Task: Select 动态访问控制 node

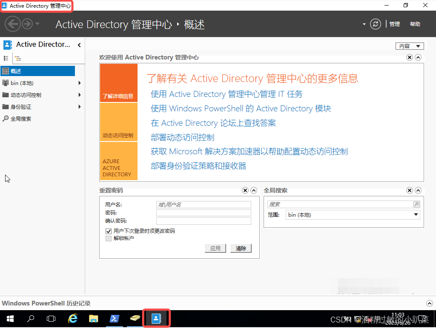Action: 26,95
